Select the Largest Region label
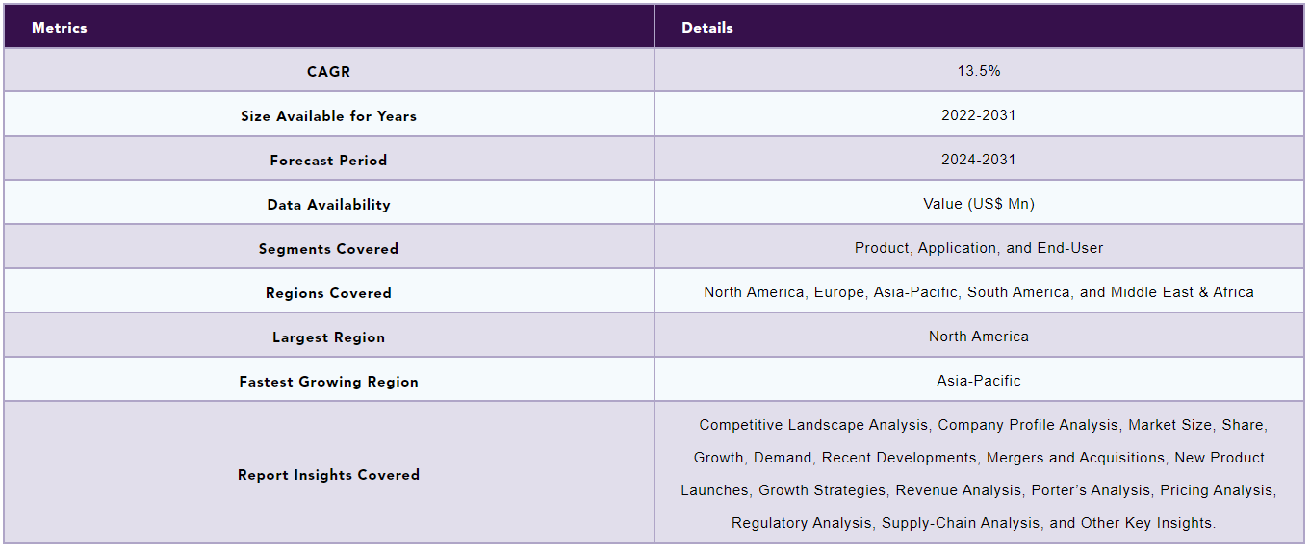The width and height of the screenshot is (1310, 549). 328,337
